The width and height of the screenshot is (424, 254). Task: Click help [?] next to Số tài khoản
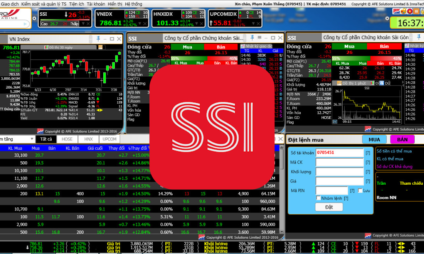coord(368,153)
